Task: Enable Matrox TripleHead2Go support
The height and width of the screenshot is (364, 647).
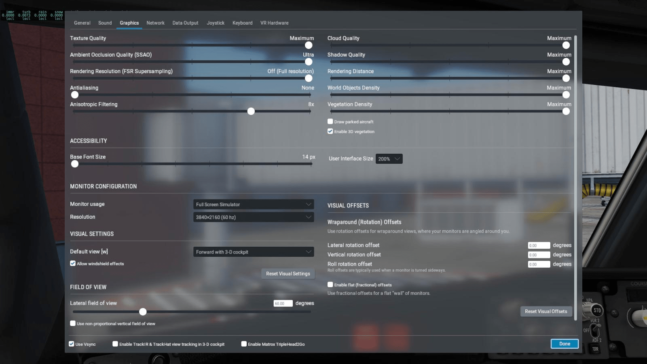Action: tap(244, 344)
